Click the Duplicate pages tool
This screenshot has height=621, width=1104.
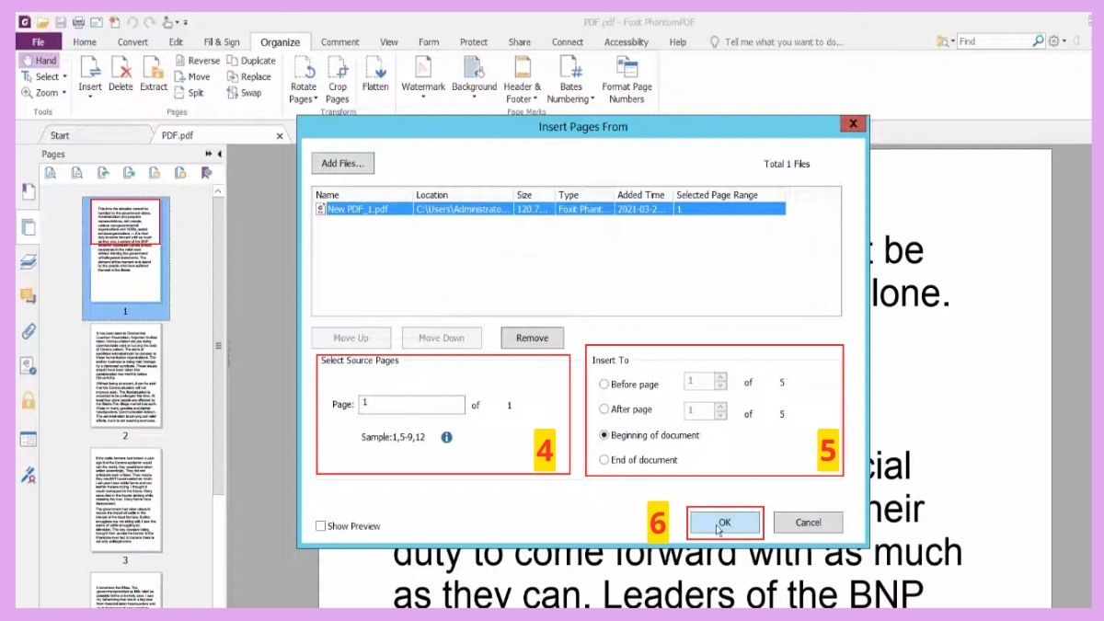pos(251,61)
